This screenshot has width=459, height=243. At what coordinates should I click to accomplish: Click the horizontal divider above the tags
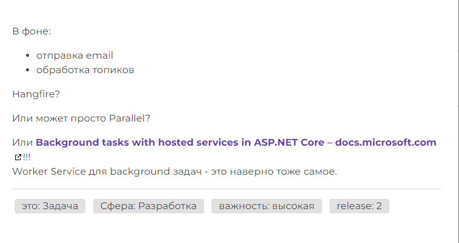pyautogui.click(x=226, y=189)
